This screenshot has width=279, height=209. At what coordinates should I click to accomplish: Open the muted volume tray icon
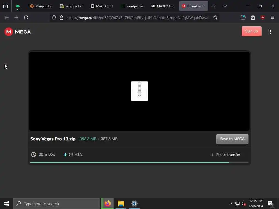[244, 204]
